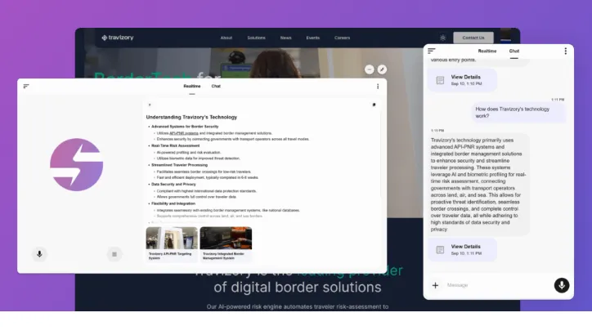Click the Message input field
This screenshot has width=592, height=335.
pos(495,285)
